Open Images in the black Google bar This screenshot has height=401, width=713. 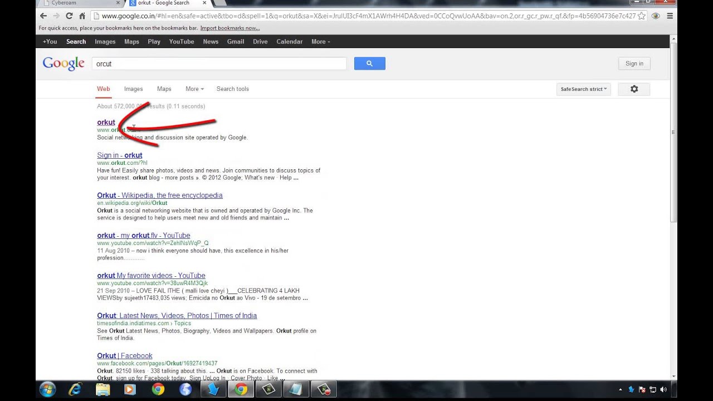(105, 42)
